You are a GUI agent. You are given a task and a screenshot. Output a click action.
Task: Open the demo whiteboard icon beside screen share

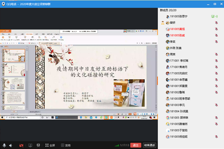(x=38, y=145)
